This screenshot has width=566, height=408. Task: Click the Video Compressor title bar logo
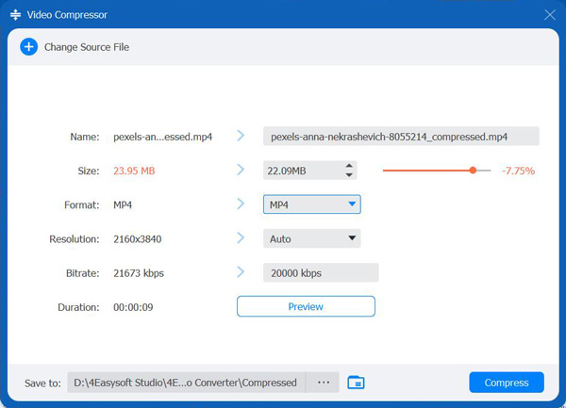[x=15, y=15]
